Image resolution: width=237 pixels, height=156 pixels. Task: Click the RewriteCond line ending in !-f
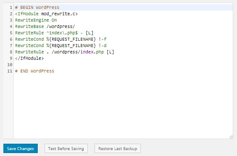point(61,39)
